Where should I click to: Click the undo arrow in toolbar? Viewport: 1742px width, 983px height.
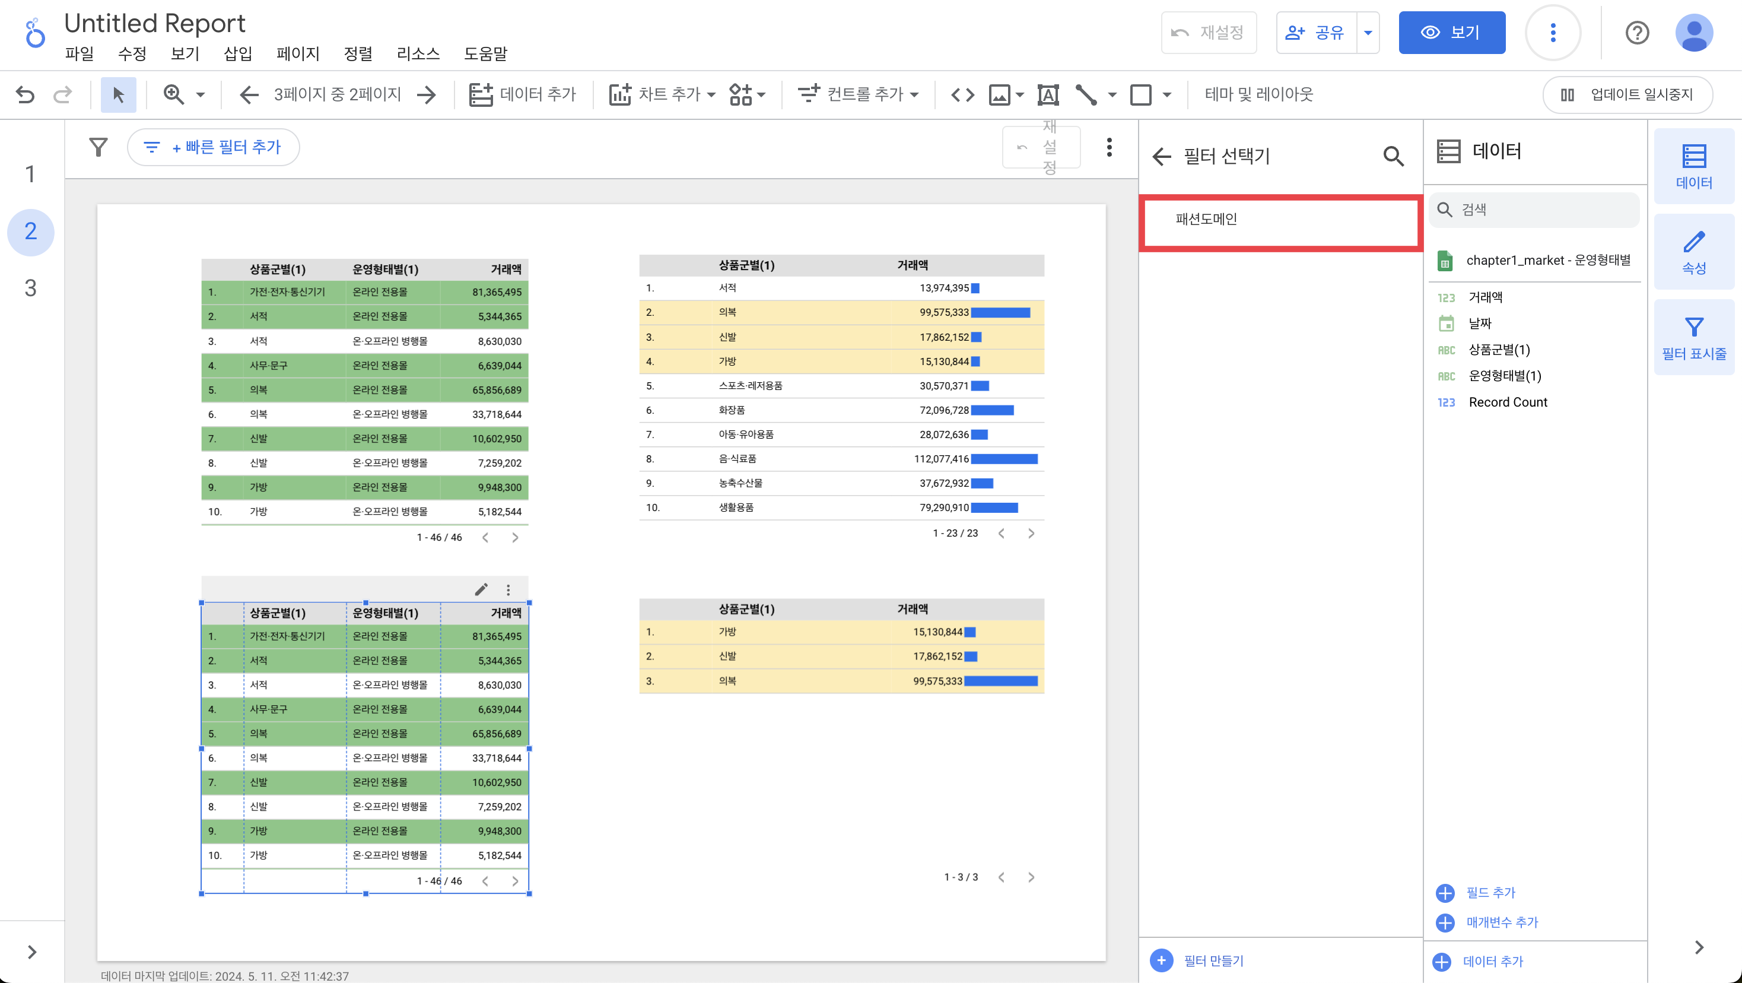point(25,95)
